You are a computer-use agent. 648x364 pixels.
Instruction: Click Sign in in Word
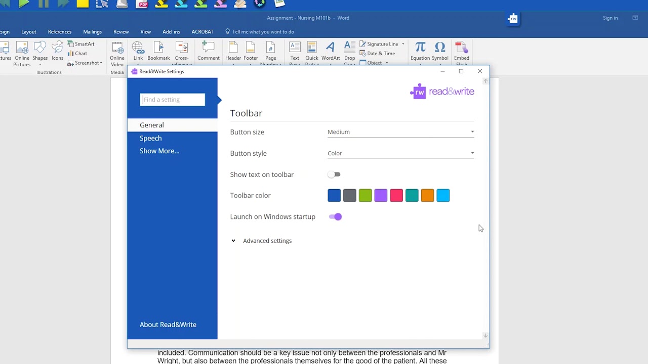[610, 18]
